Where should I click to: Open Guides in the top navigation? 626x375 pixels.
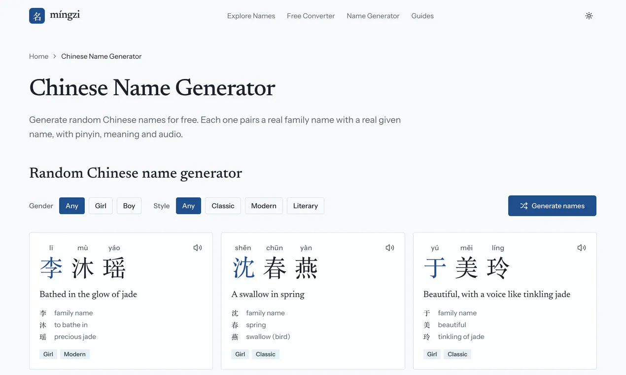point(422,16)
